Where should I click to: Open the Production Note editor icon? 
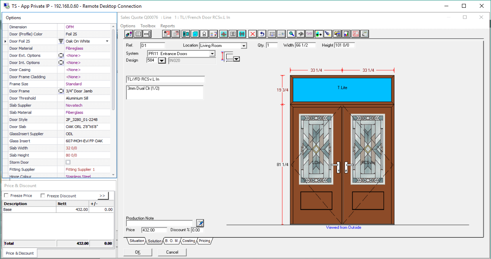(200, 223)
